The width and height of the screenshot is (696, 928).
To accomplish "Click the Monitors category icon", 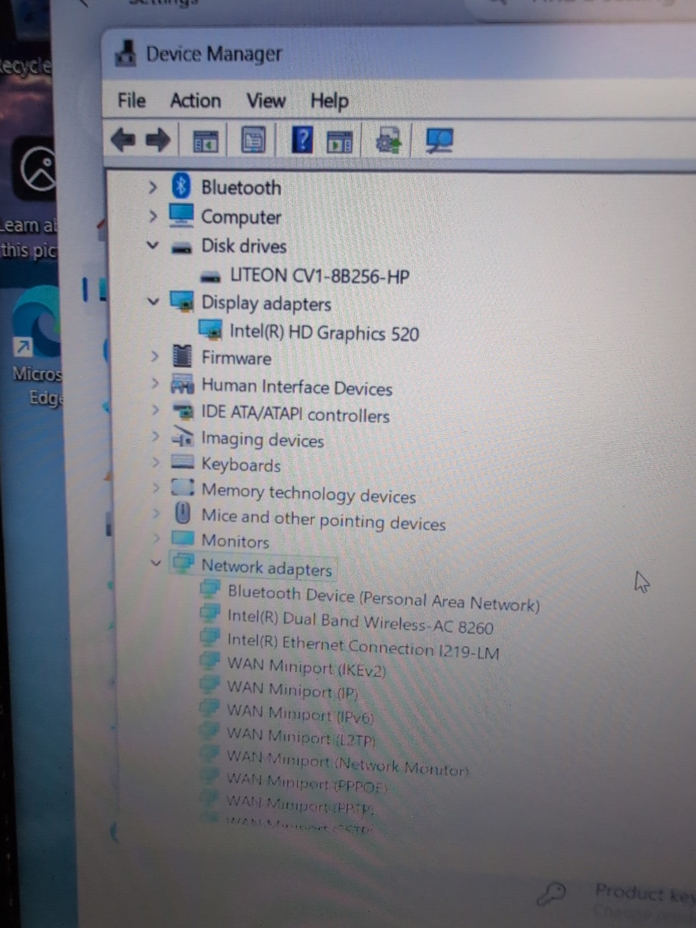I will pos(183,538).
